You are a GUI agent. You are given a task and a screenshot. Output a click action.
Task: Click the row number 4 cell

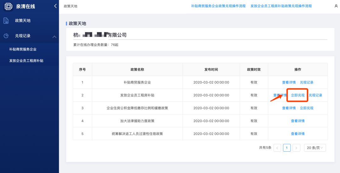click(82, 121)
